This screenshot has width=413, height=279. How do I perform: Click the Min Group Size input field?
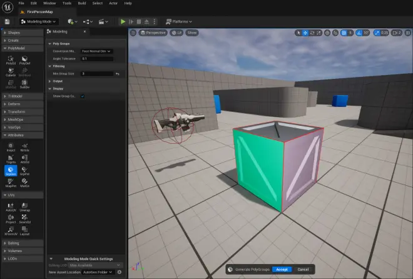coord(97,74)
